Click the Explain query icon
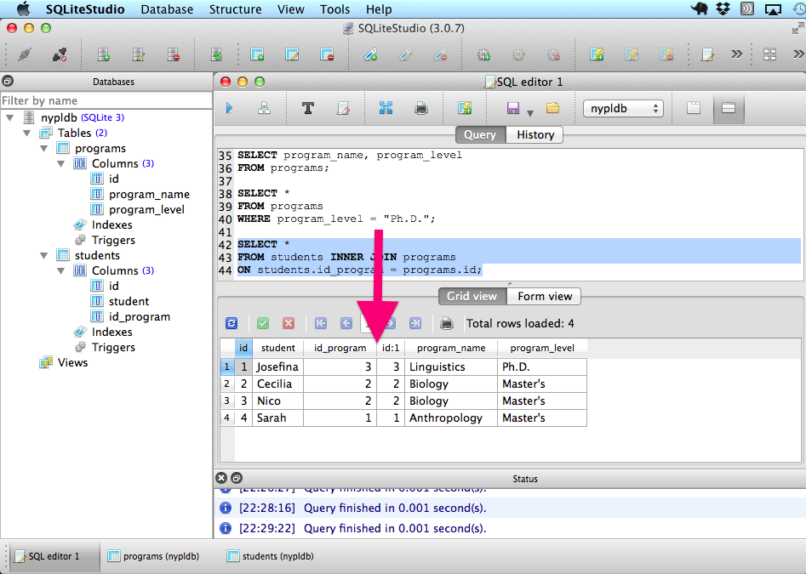Image resolution: width=806 pixels, height=574 pixels. [x=264, y=108]
